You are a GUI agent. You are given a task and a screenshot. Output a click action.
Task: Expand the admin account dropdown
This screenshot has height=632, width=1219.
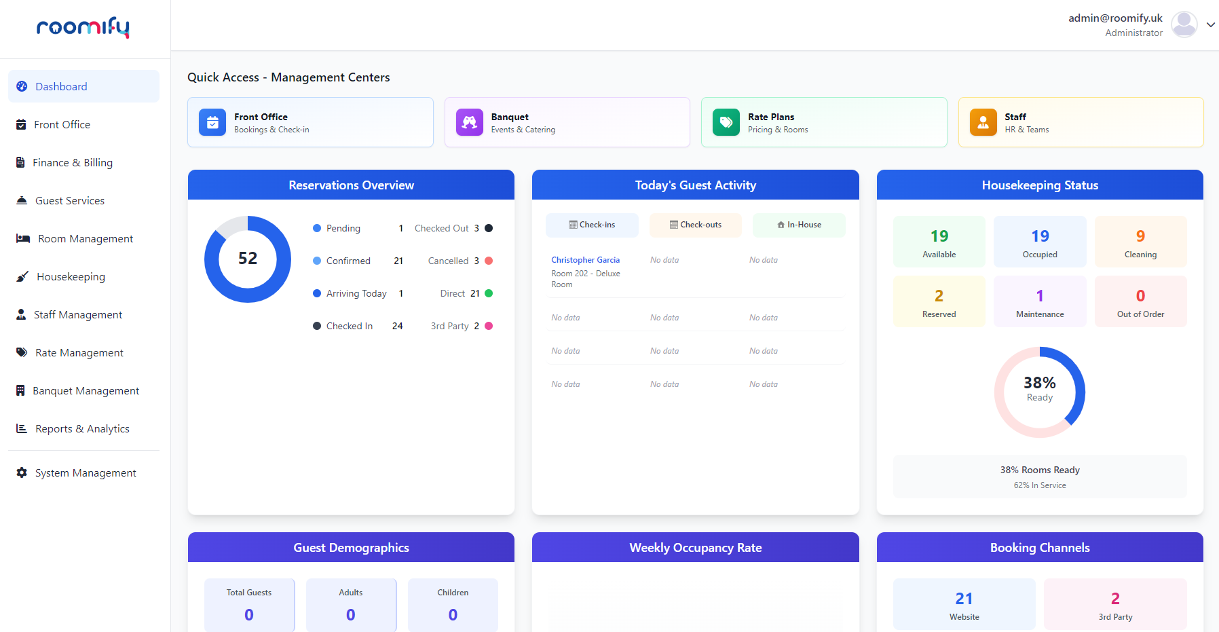coord(1211,24)
